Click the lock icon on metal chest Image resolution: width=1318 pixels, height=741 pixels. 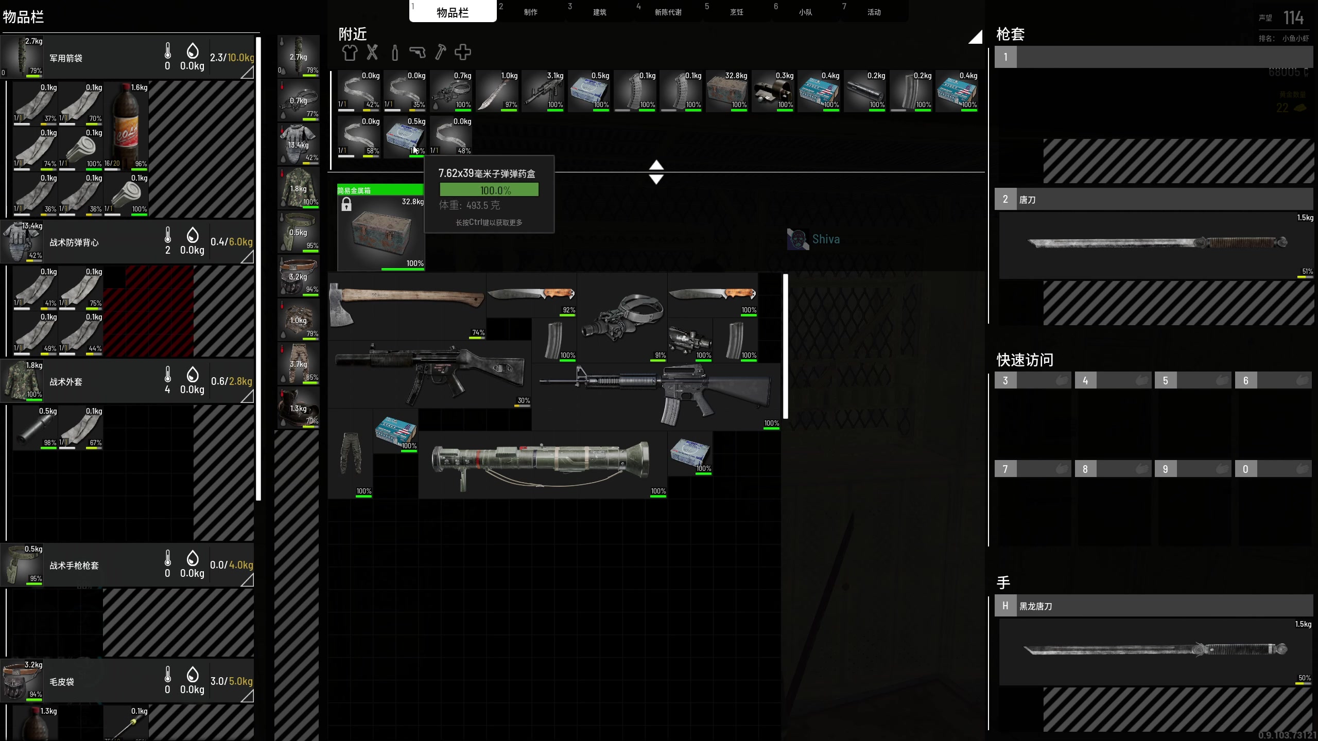[x=346, y=205]
